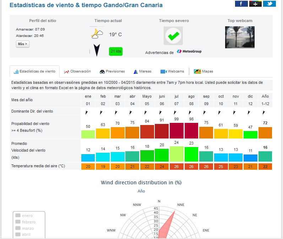The image size is (283, 239).
Task: Toggle the marzo checkbox in legend
Action: (18, 228)
